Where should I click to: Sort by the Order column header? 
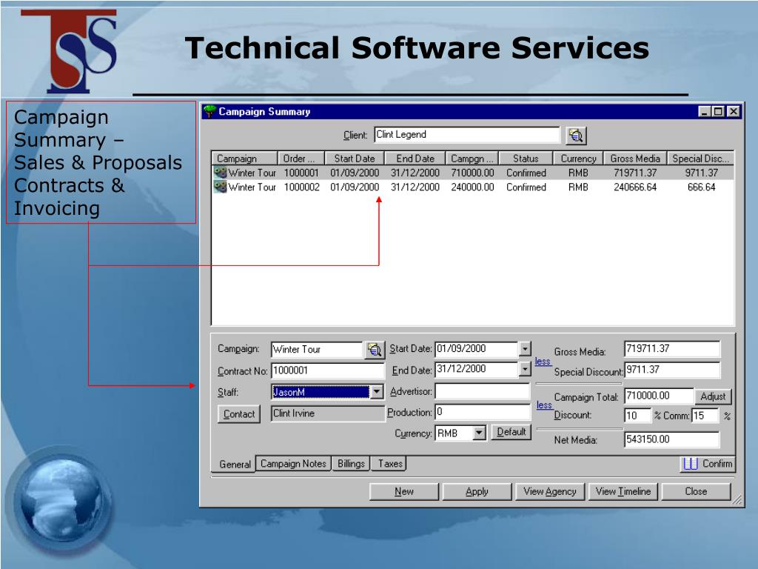[301, 159]
